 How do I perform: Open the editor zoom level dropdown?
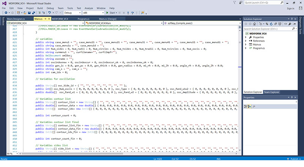[x=13, y=154]
